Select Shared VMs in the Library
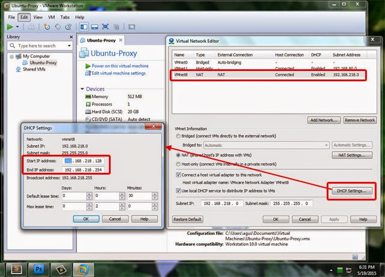This screenshot has width=385, height=277. [34, 69]
